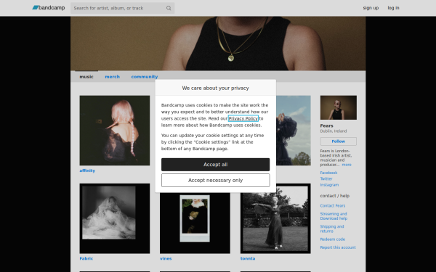This screenshot has height=272, width=436.
Task: Open Shipping and returns link
Action: pos(332,228)
